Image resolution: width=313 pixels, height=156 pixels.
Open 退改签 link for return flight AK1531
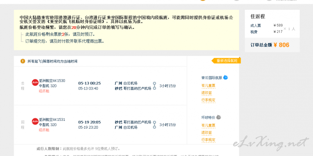[x=207, y=133]
